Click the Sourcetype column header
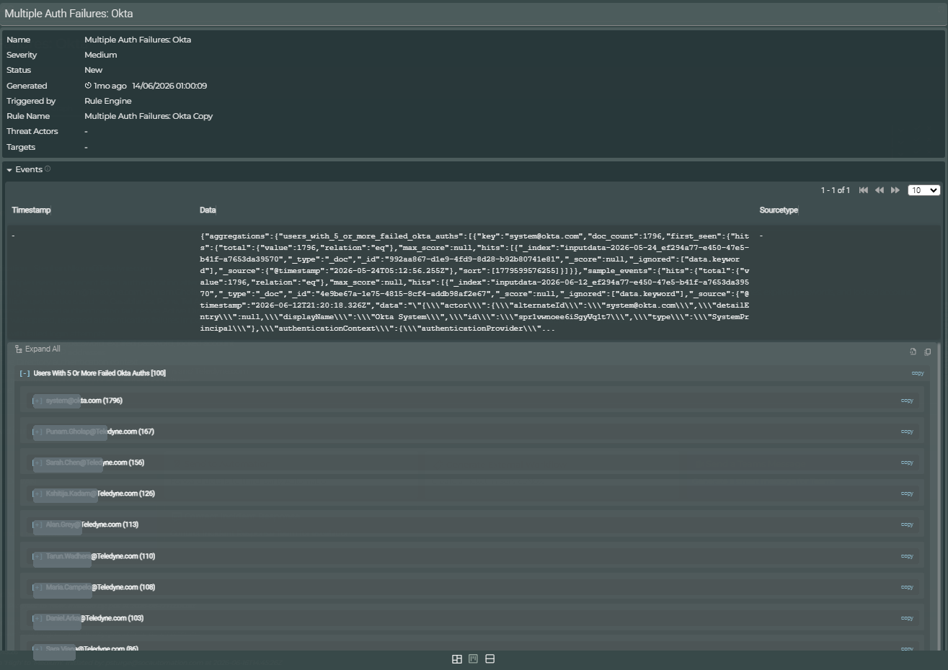 [x=779, y=210]
